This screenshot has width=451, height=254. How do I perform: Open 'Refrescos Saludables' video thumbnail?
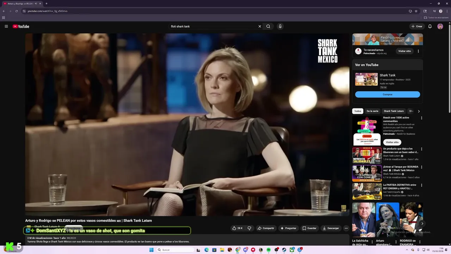pyautogui.click(x=367, y=155)
